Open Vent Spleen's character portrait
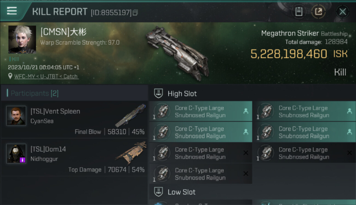This screenshot has height=205, width=356. [x=16, y=116]
